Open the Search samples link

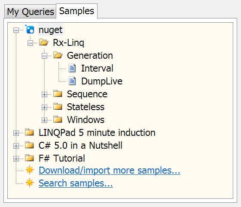point(76,183)
